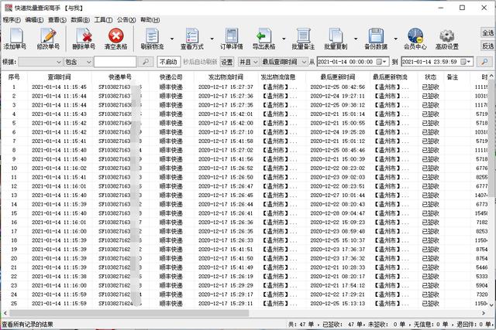Image resolution: width=496 pixels, height=330 pixels.
Task: Click the 添加单号 (add tracking number) icon
Action: click(16, 38)
